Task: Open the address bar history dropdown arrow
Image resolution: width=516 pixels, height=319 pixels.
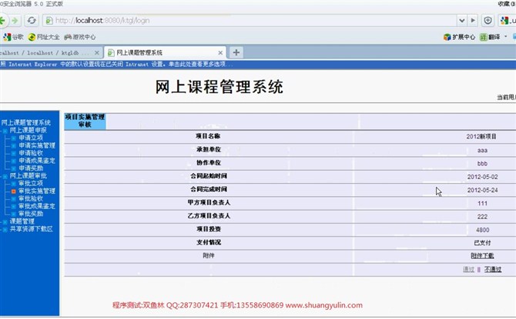Action: point(462,21)
